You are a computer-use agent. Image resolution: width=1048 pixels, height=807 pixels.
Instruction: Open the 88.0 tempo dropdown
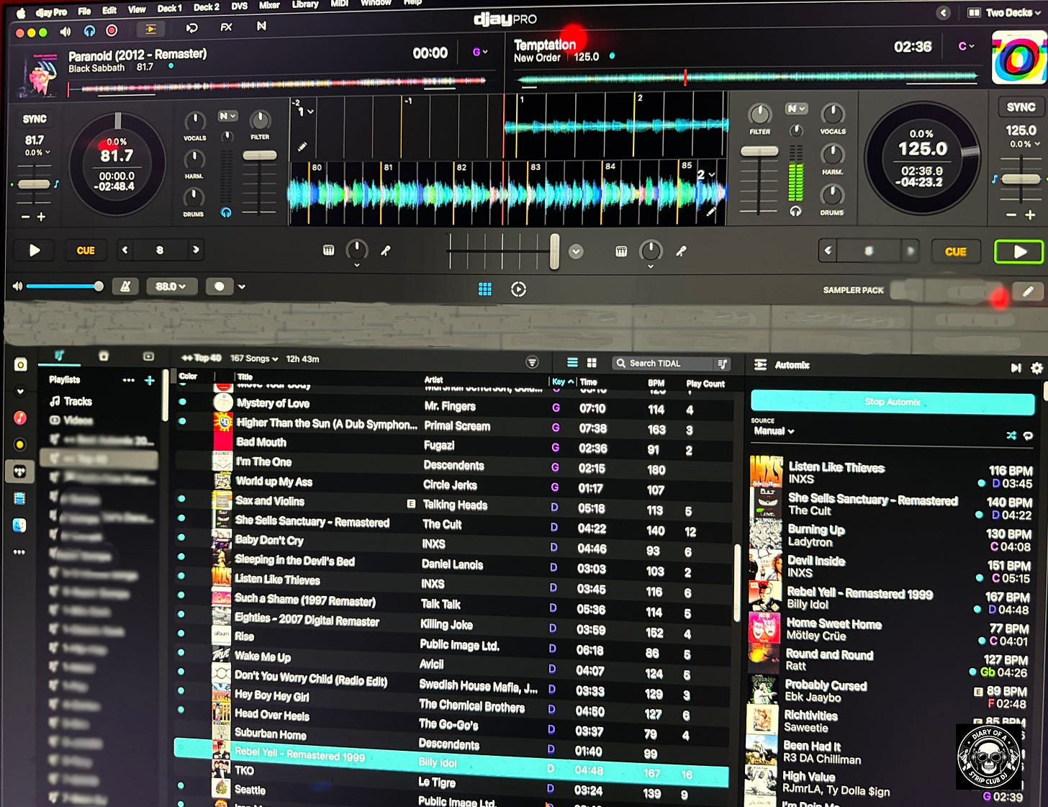point(171,287)
